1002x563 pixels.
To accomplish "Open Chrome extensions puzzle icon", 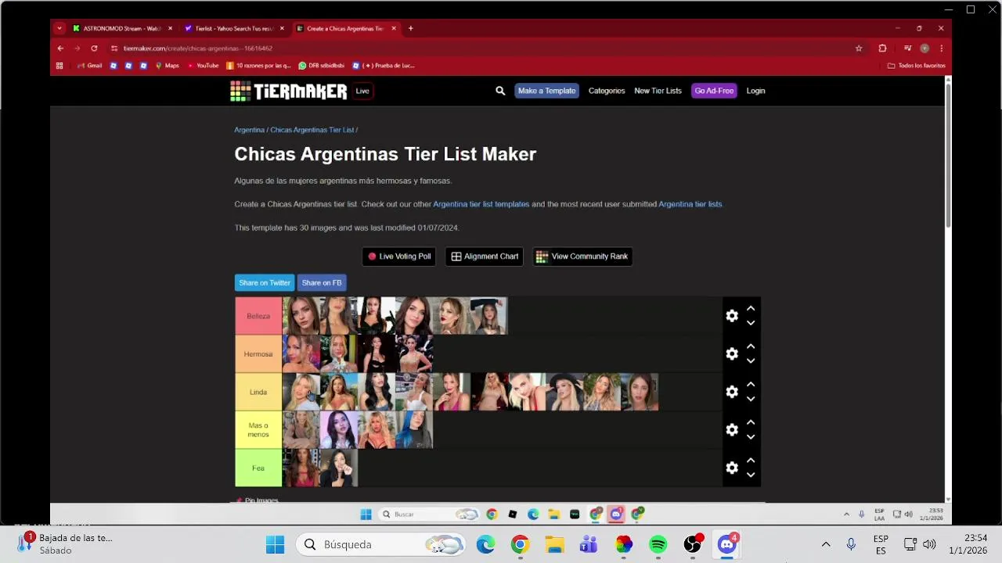I will coord(882,48).
